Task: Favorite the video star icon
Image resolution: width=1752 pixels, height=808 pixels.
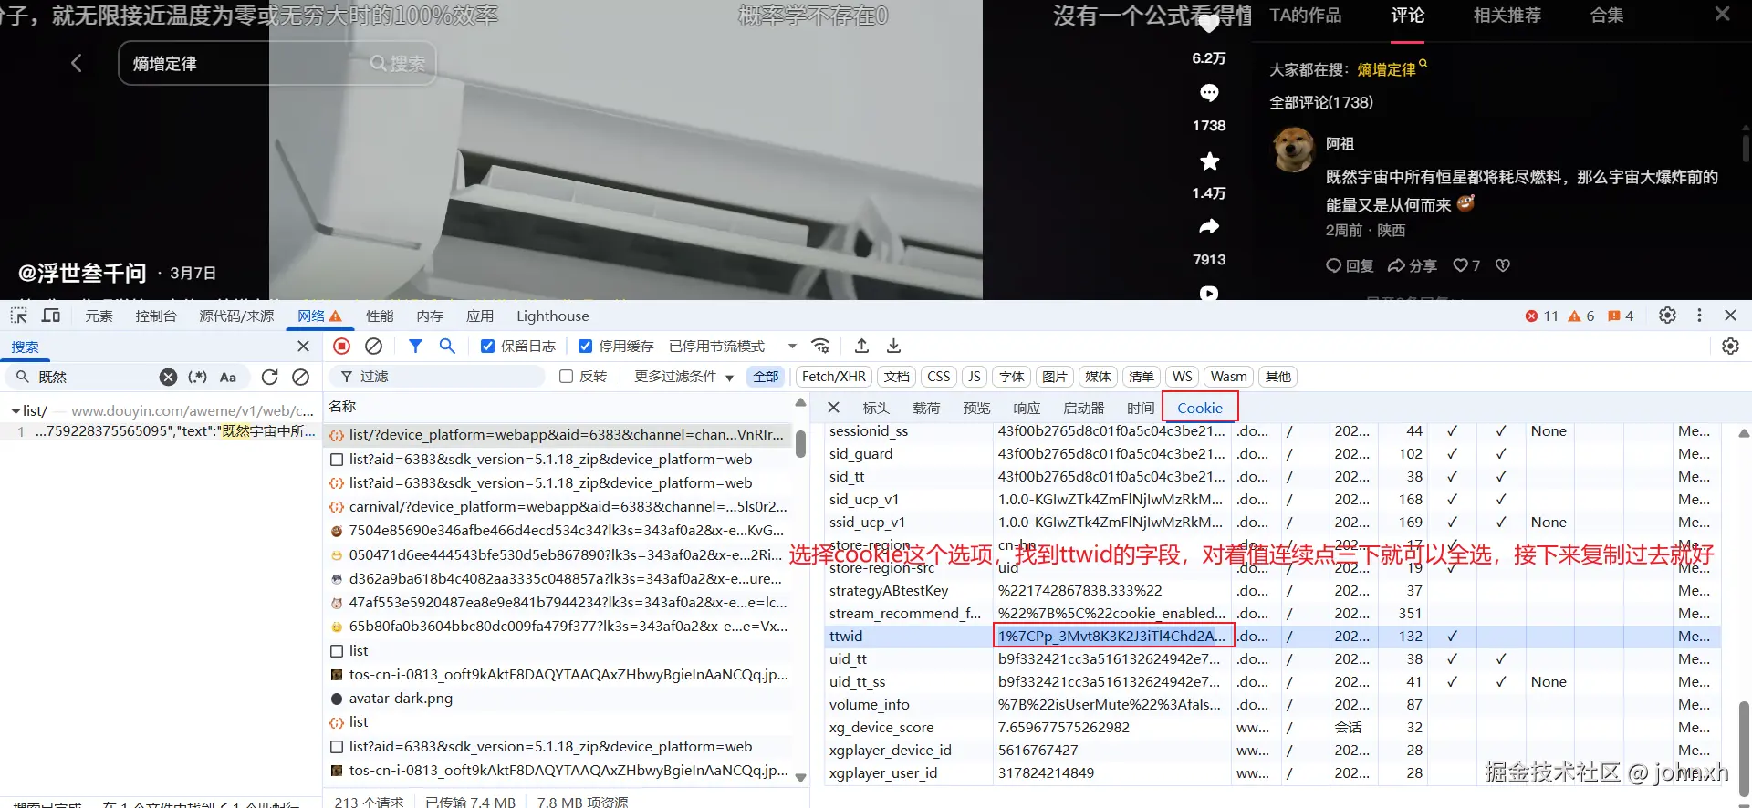Action: [x=1209, y=161]
